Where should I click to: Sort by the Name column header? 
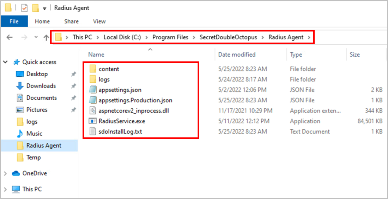tap(96, 54)
